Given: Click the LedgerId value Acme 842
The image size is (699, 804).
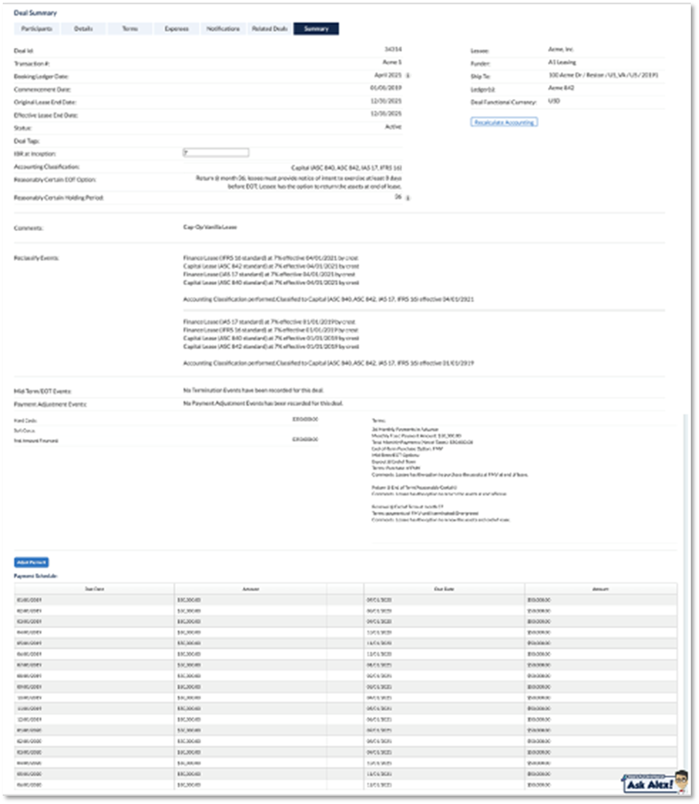Looking at the screenshot, I should pyautogui.click(x=561, y=88).
